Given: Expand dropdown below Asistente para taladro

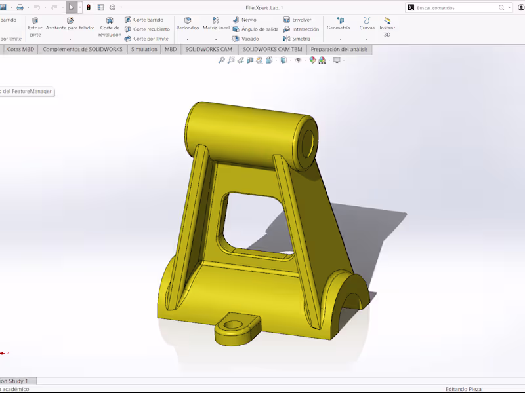Looking at the screenshot, I should [70, 39].
